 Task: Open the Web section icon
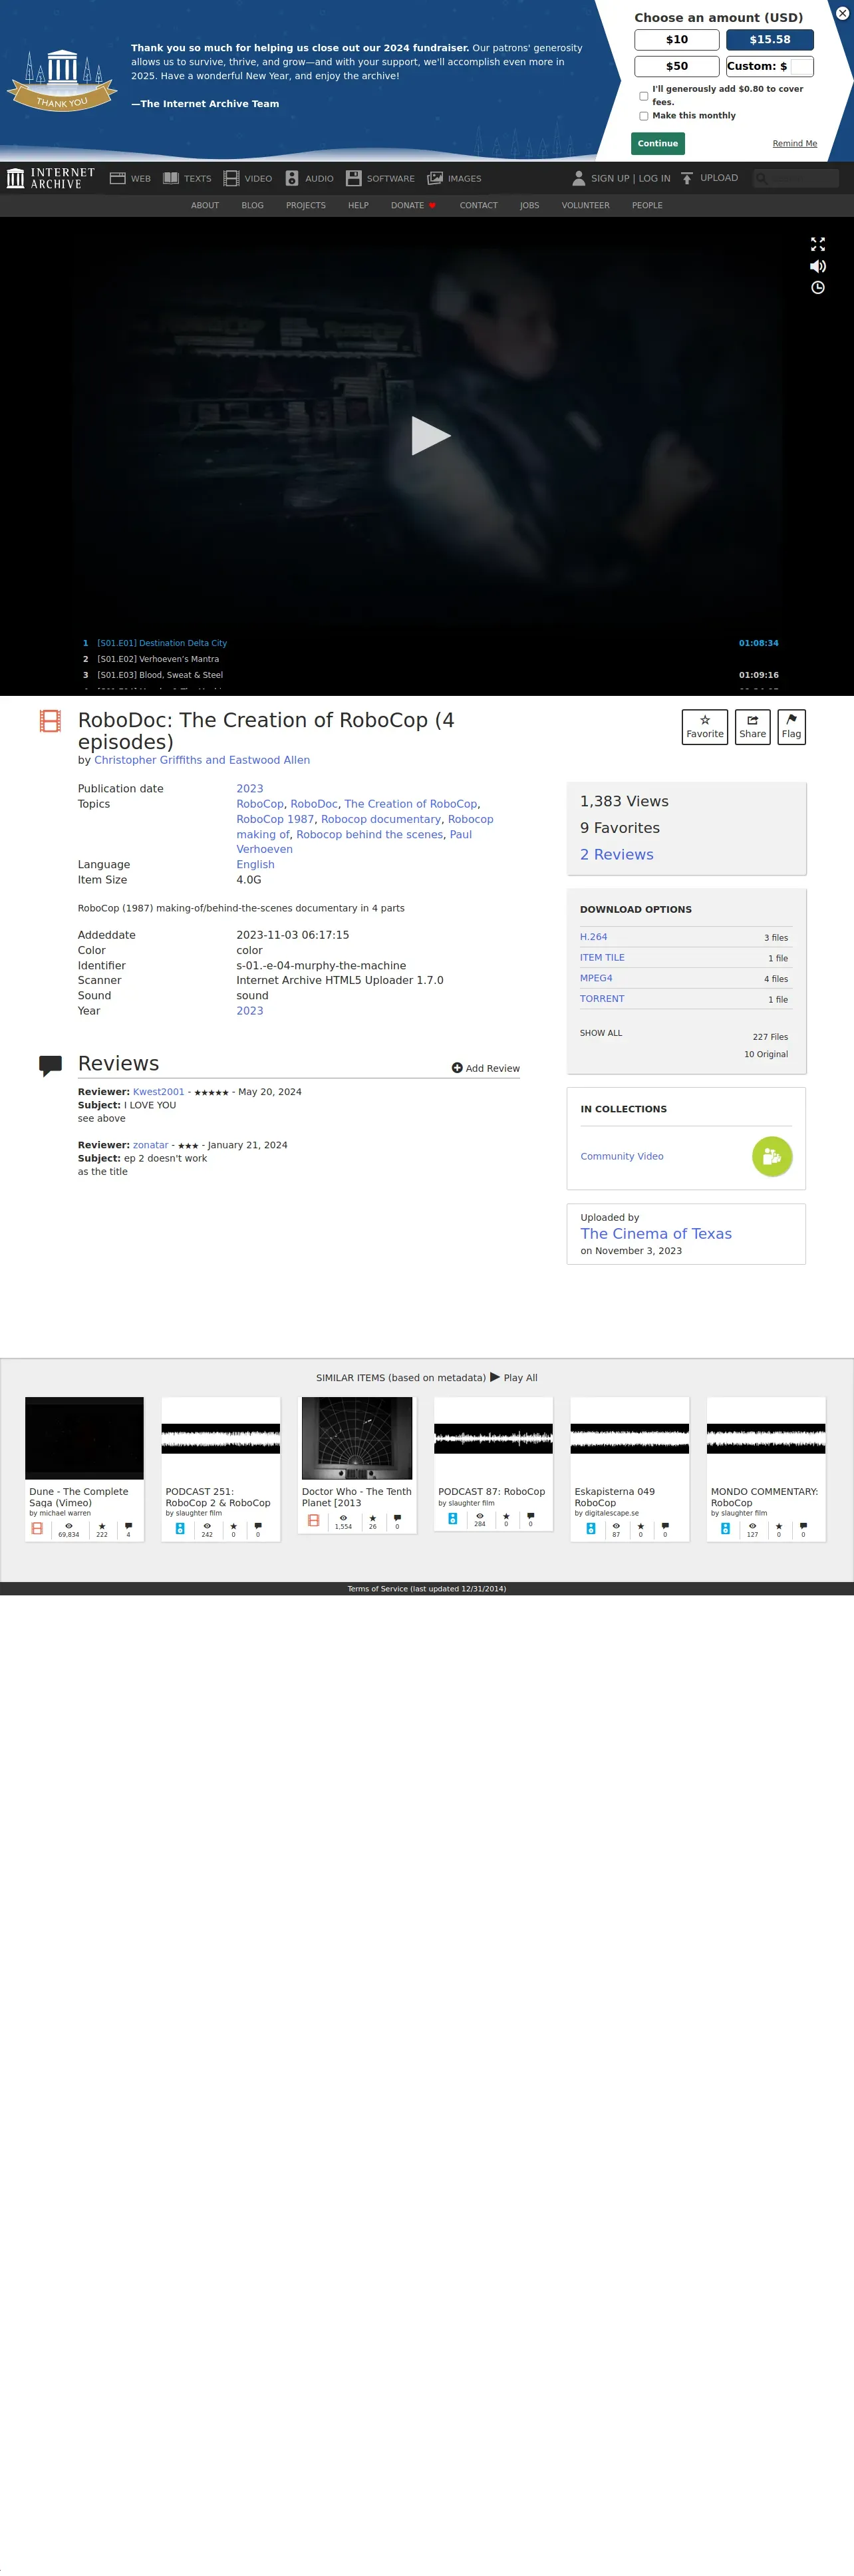click(x=117, y=178)
